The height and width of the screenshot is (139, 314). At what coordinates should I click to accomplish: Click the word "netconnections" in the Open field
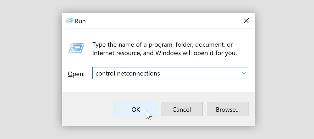[x=138, y=73]
